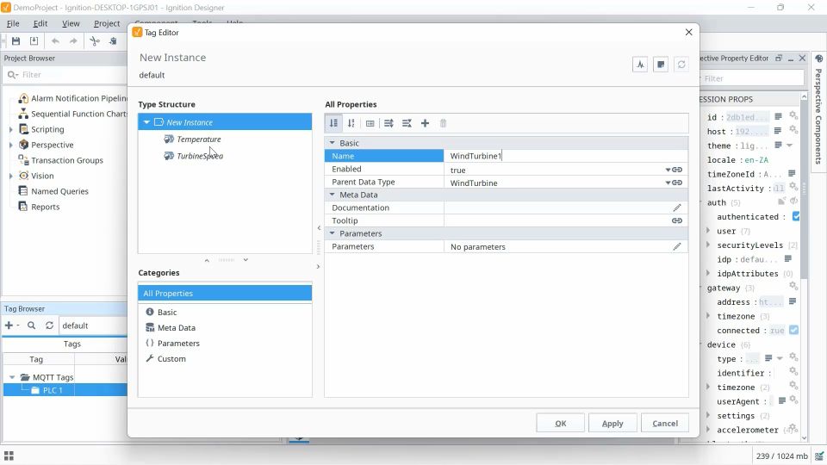Expand the user property node
The image size is (827, 465).
[708, 231]
